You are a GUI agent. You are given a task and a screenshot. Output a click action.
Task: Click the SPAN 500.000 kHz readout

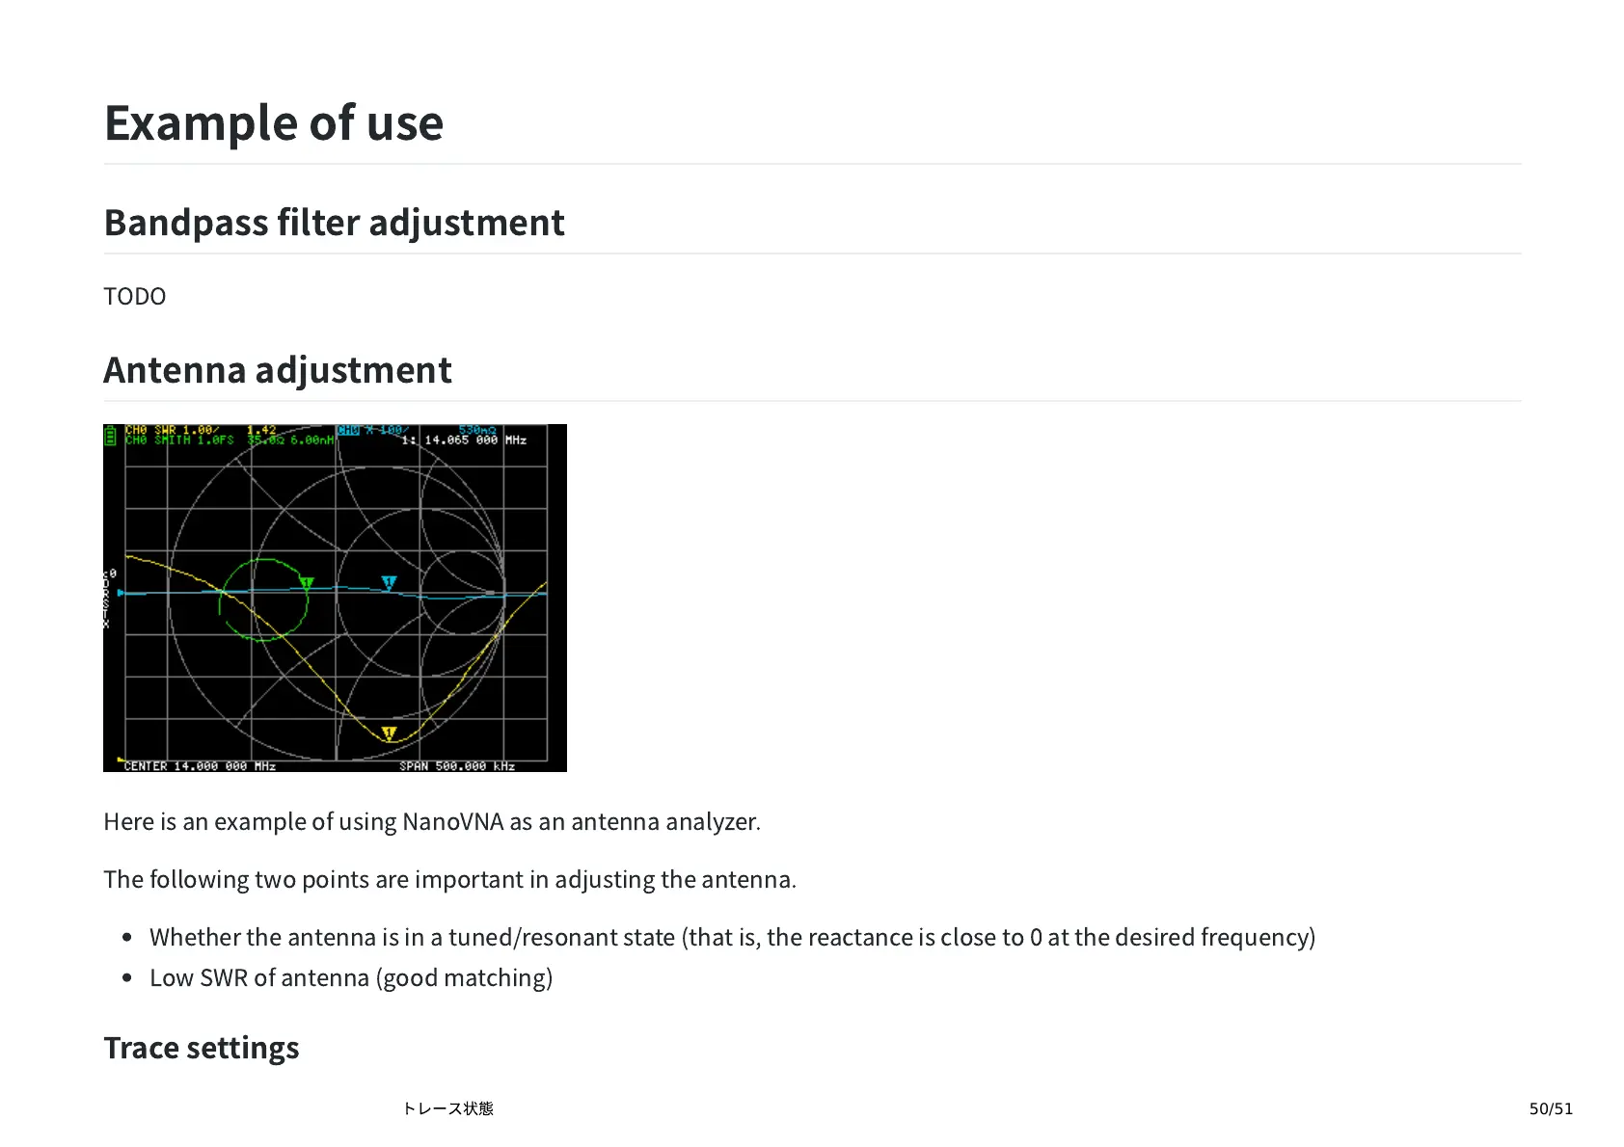(457, 766)
